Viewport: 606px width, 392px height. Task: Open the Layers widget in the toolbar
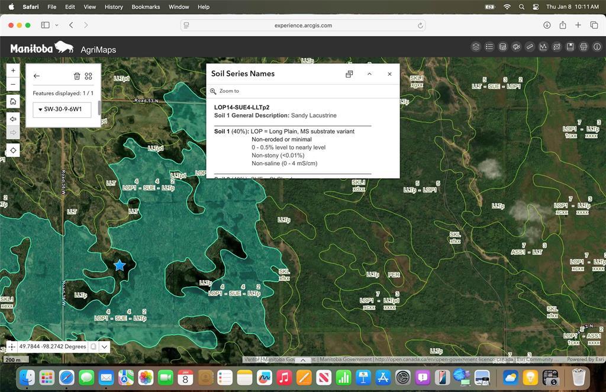[x=476, y=47]
